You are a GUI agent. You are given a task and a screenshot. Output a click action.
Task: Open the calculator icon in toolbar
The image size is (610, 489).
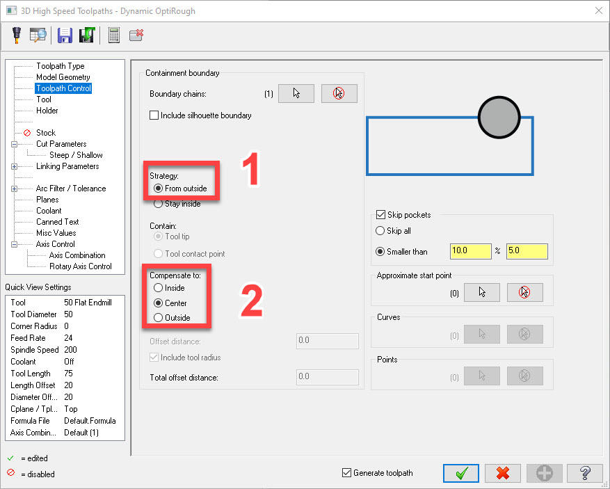point(114,35)
